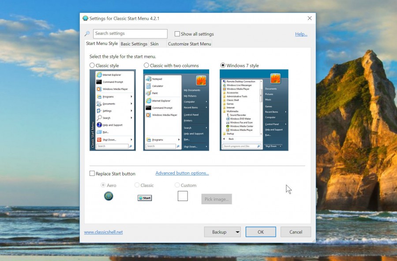Visit the www.classicshell.net link

click(103, 232)
